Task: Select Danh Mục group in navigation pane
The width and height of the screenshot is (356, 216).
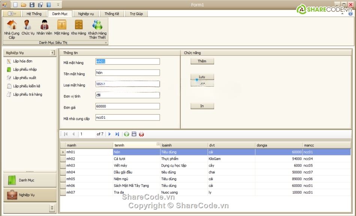Action: tap(30, 180)
